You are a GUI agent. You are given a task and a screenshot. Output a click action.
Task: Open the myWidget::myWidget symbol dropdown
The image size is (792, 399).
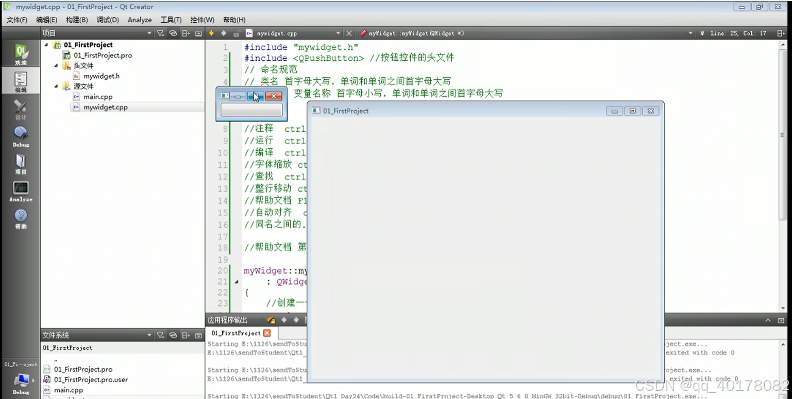tap(690, 33)
